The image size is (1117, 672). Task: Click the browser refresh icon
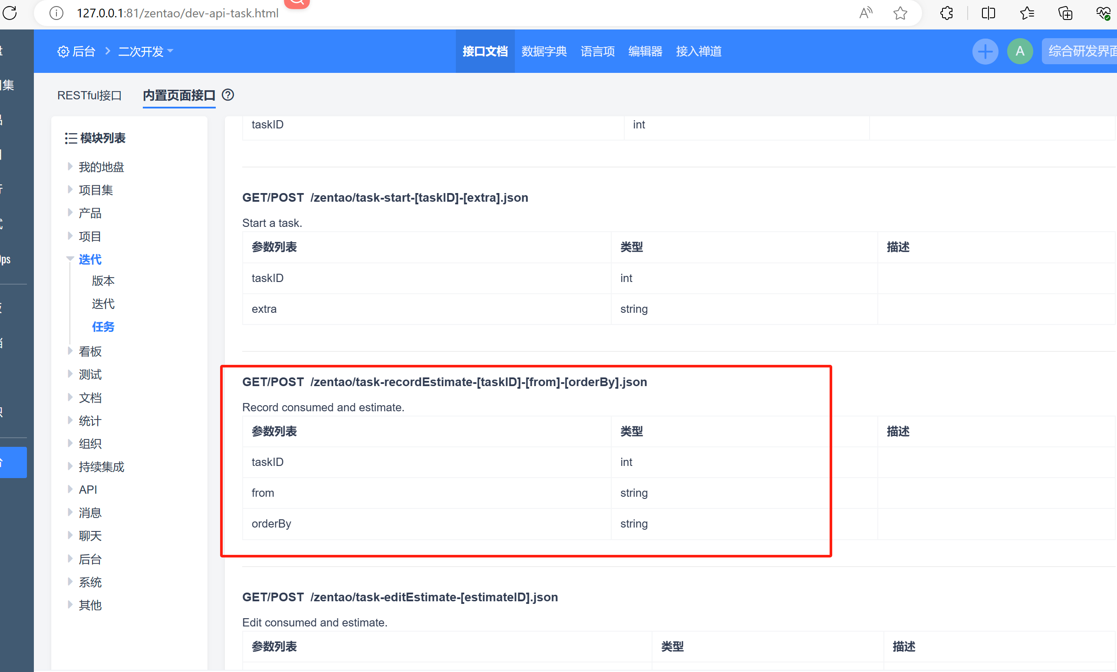pyautogui.click(x=10, y=13)
